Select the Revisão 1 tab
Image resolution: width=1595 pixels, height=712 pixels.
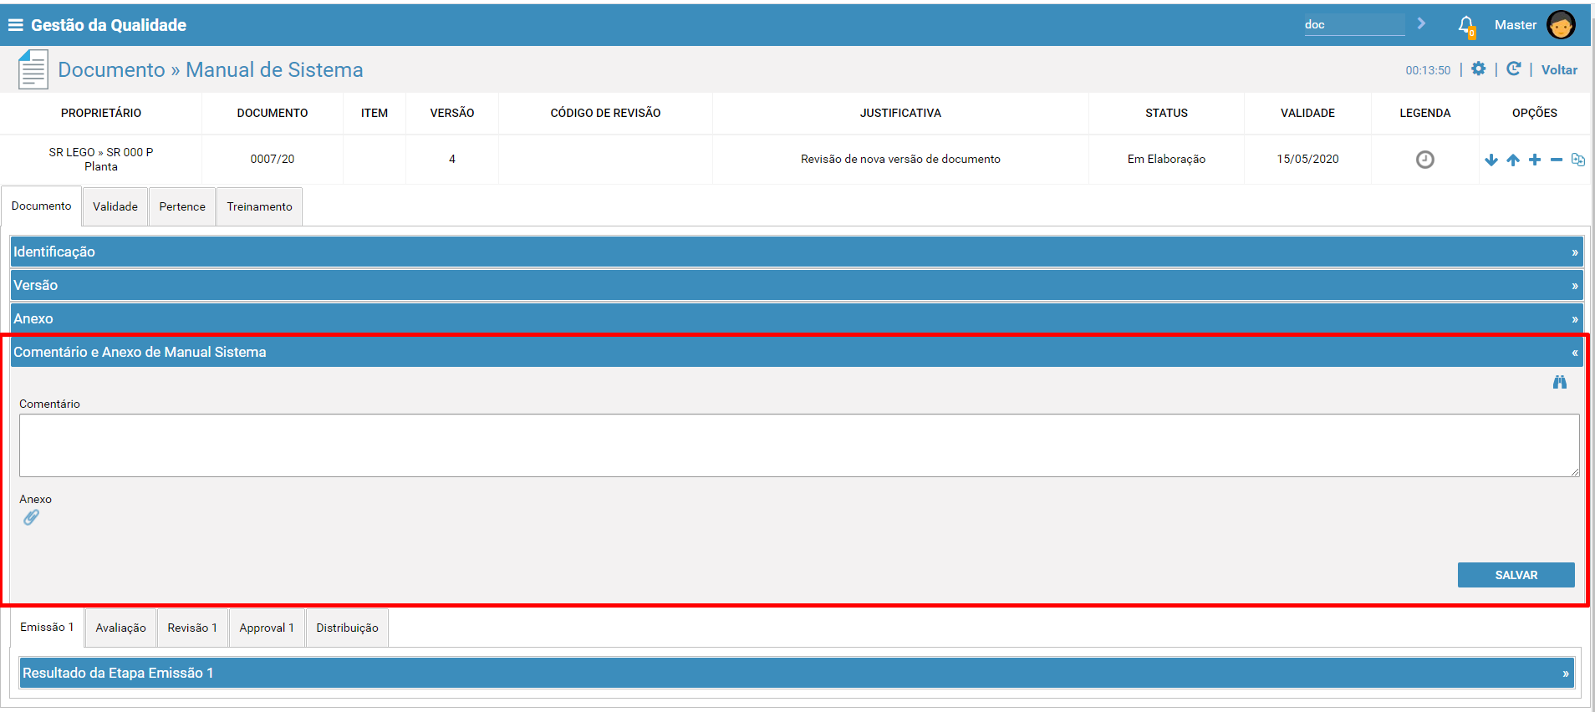click(192, 628)
